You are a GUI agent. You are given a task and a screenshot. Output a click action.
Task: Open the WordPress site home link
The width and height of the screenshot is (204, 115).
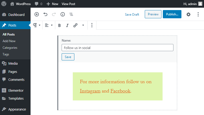point(20,4)
